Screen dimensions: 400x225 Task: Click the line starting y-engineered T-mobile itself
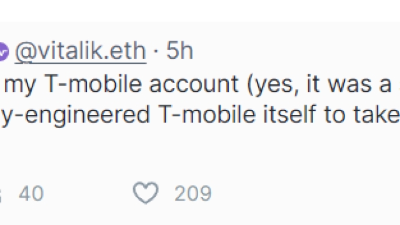(x=200, y=115)
